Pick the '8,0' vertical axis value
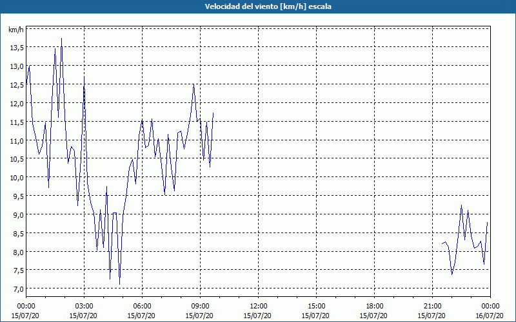 tap(18, 252)
